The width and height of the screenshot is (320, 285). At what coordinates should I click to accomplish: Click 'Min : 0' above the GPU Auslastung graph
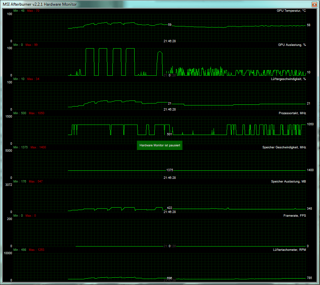pyautogui.click(x=18, y=45)
